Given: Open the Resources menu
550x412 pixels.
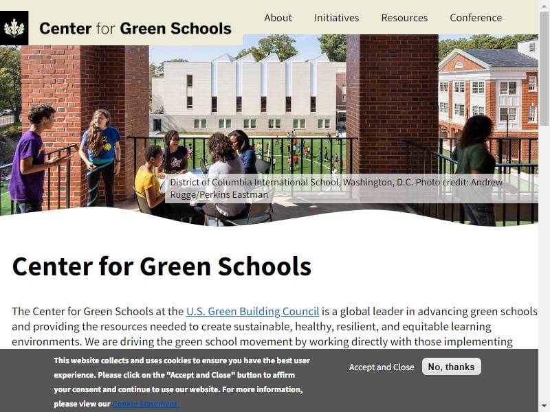Looking at the screenshot, I should [x=404, y=18].
